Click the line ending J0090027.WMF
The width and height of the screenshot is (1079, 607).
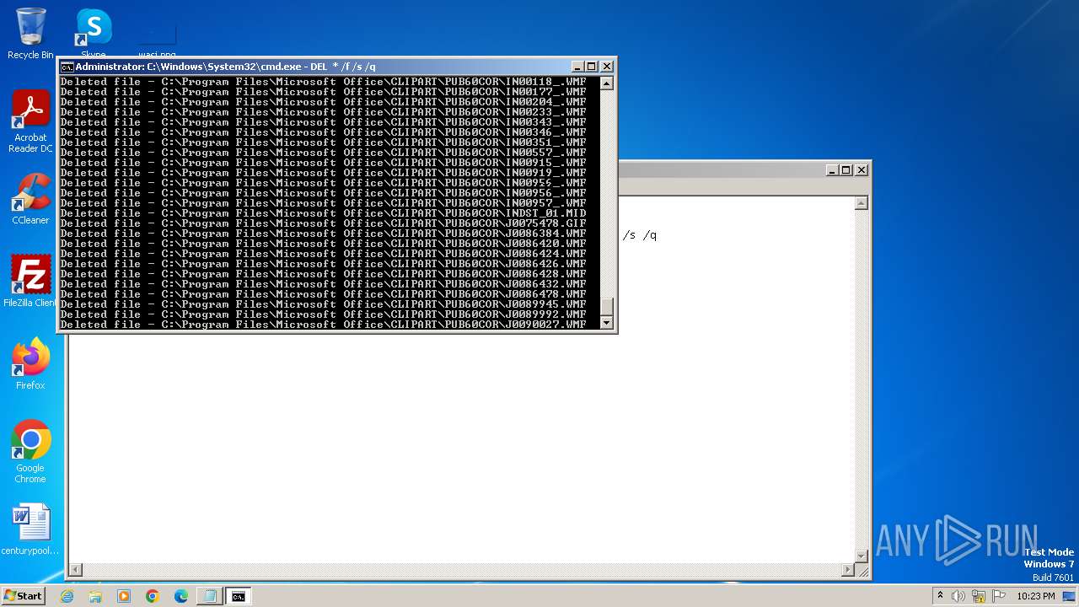coord(324,325)
